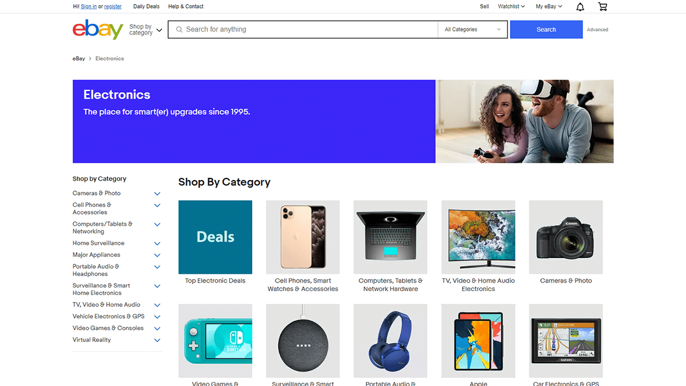The width and height of the screenshot is (686, 386).
Task: Open the Canon camera category image
Action: (x=566, y=237)
